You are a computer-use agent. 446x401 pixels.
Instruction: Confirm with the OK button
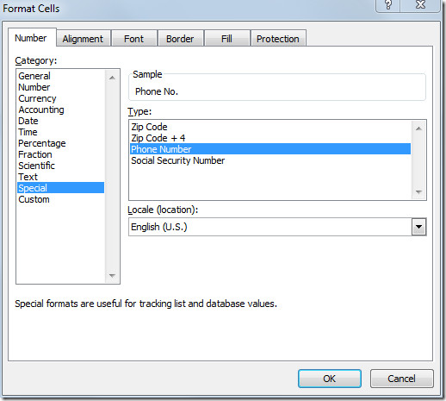pyautogui.click(x=330, y=379)
